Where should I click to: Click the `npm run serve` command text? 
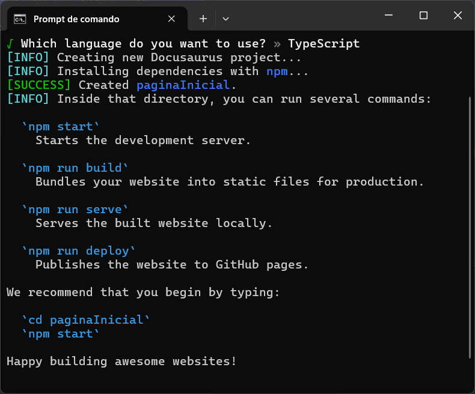(x=75, y=209)
